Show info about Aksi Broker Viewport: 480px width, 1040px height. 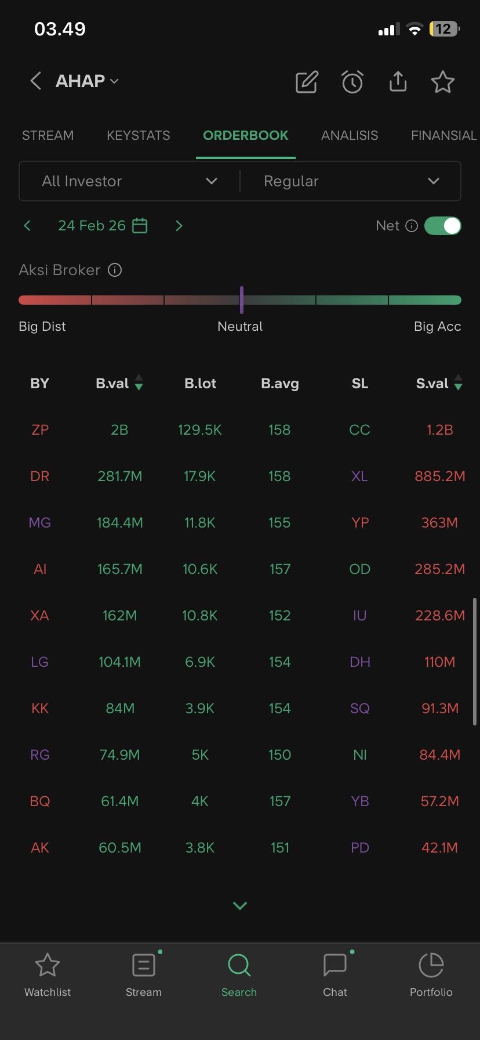[x=115, y=270]
